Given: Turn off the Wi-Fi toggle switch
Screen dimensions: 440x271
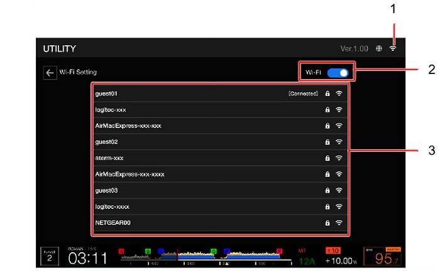Looking at the screenshot, I should click(338, 73).
